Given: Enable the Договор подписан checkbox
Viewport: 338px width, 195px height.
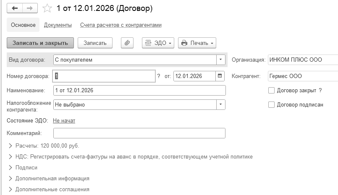Looking at the screenshot, I should [271, 104].
